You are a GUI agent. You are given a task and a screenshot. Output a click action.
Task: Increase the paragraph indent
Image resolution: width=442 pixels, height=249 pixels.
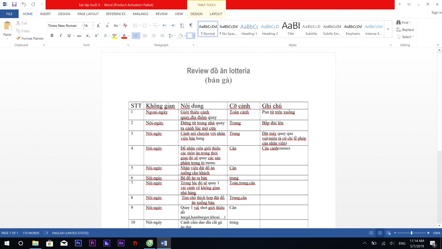point(173,26)
